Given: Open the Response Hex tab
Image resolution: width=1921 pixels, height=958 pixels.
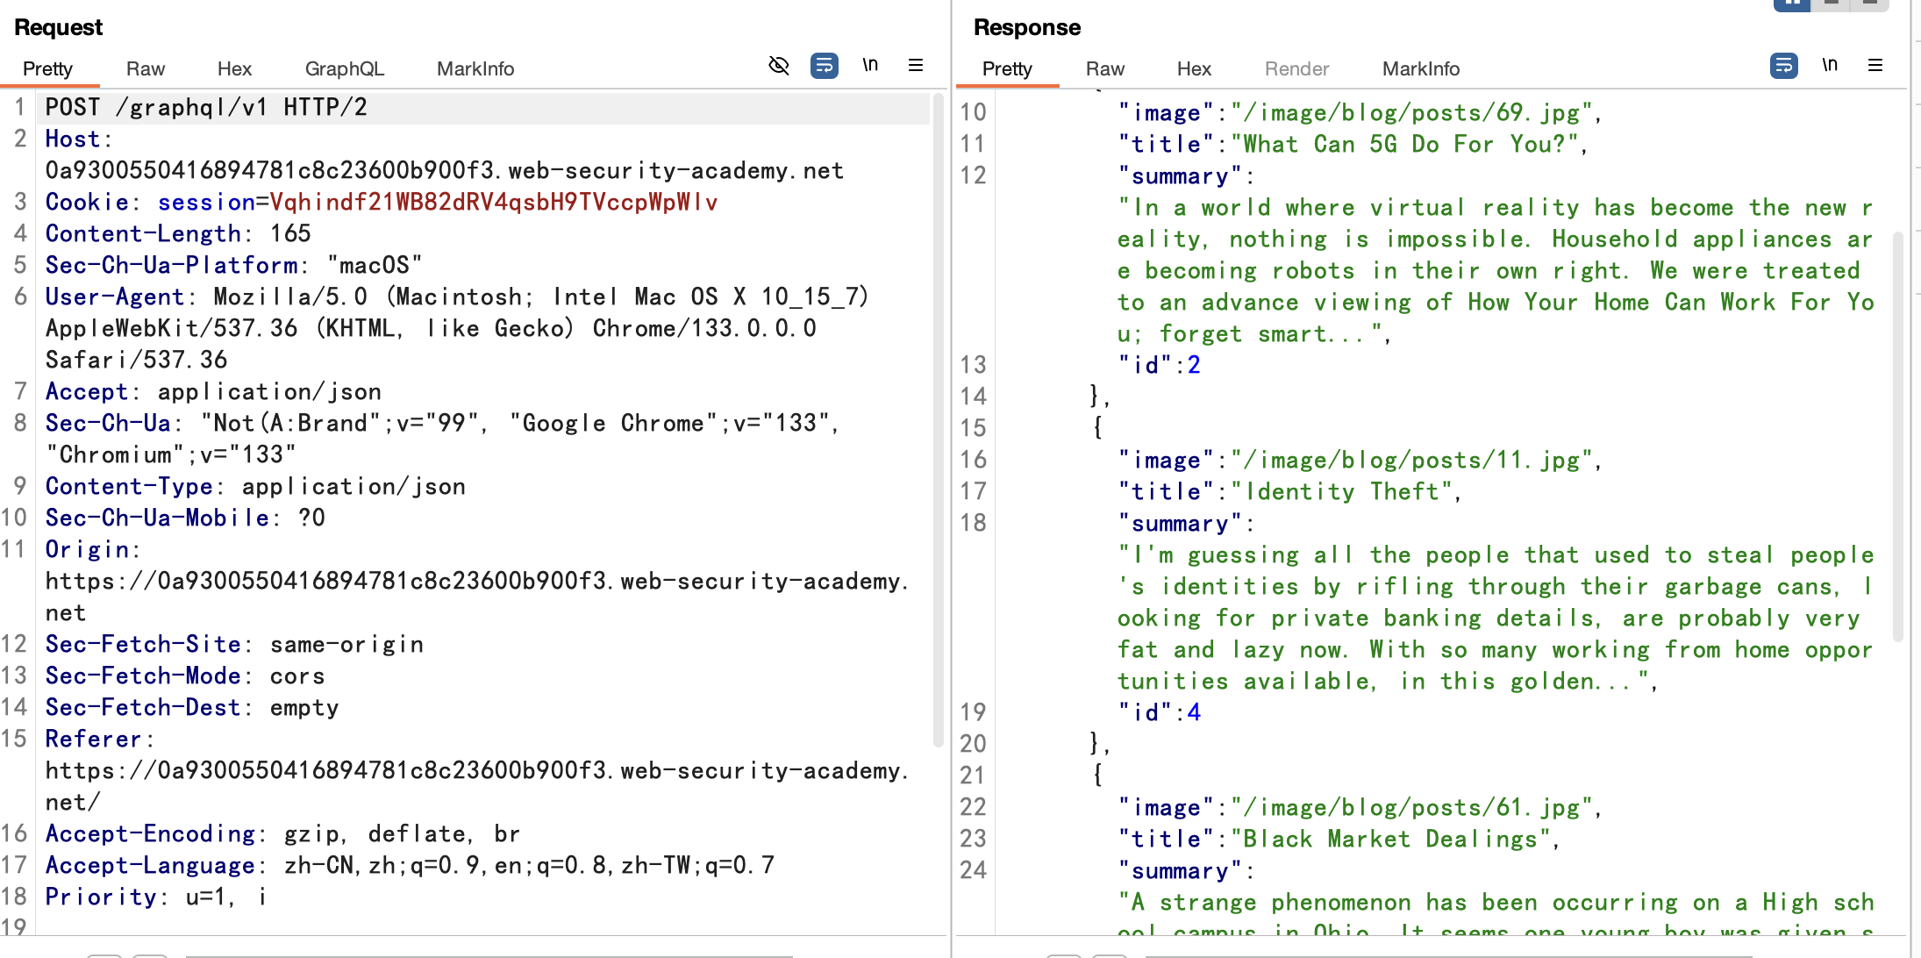Looking at the screenshot, I should pos(1194,68).
